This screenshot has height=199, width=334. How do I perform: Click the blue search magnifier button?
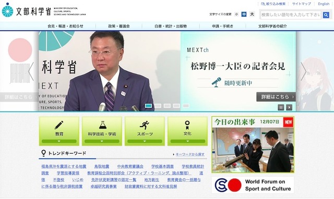[326, 15]
